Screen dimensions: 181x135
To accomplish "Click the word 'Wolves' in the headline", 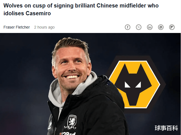I will click(12, 6).
